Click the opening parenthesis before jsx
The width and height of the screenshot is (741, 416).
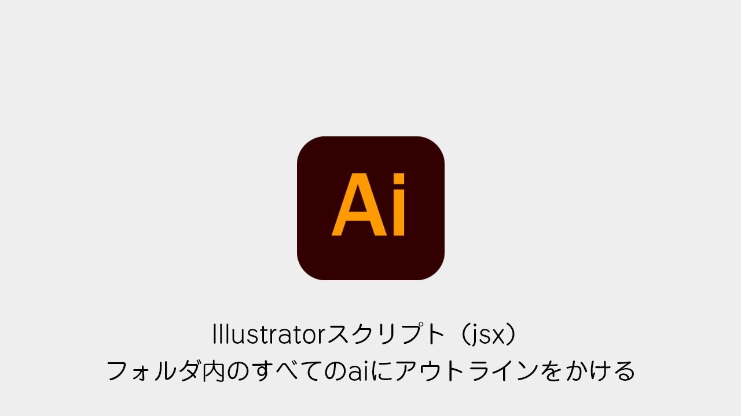[462, 336]
